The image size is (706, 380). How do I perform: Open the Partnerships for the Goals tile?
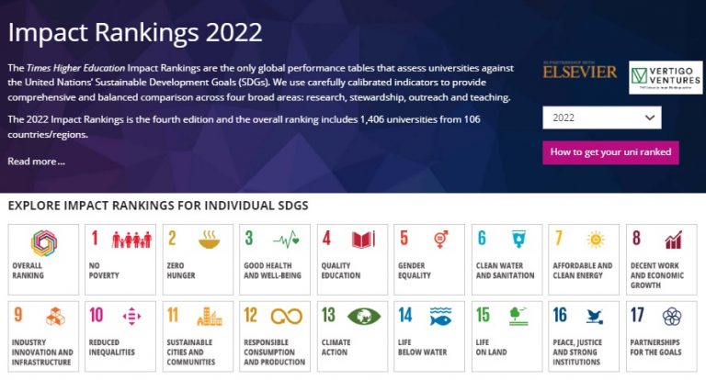(662, 336)
